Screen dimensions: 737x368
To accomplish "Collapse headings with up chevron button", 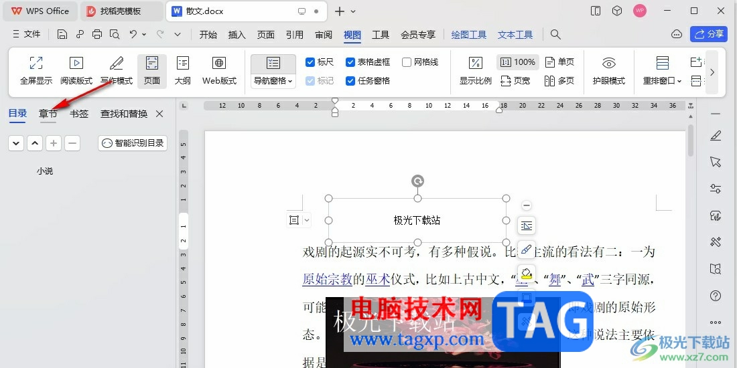I will 35,143.
